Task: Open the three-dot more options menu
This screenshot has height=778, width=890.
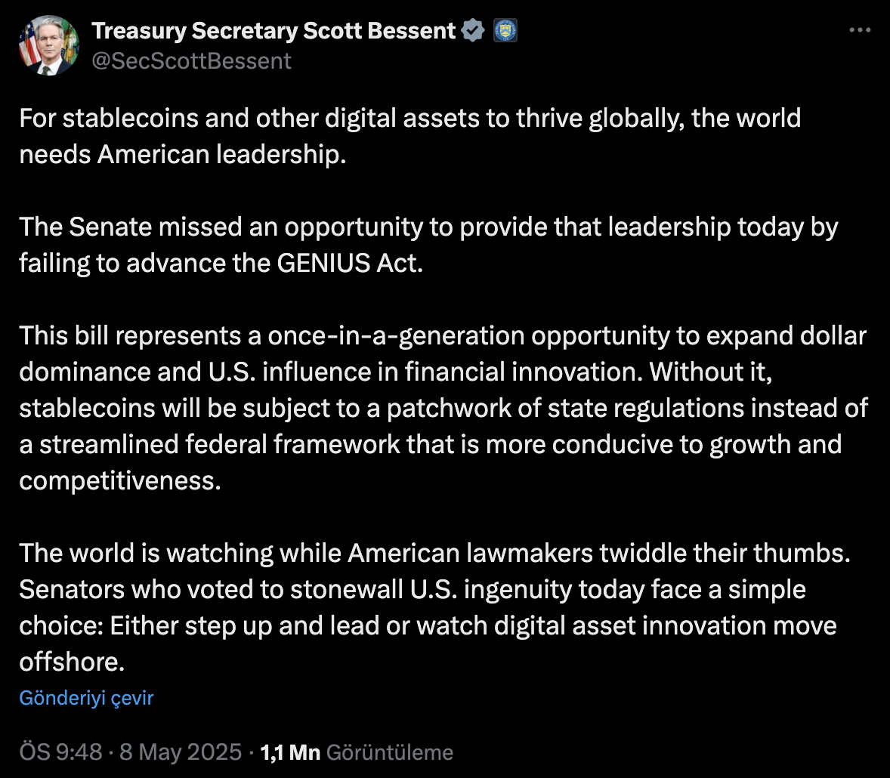Action: click(860, 30)
